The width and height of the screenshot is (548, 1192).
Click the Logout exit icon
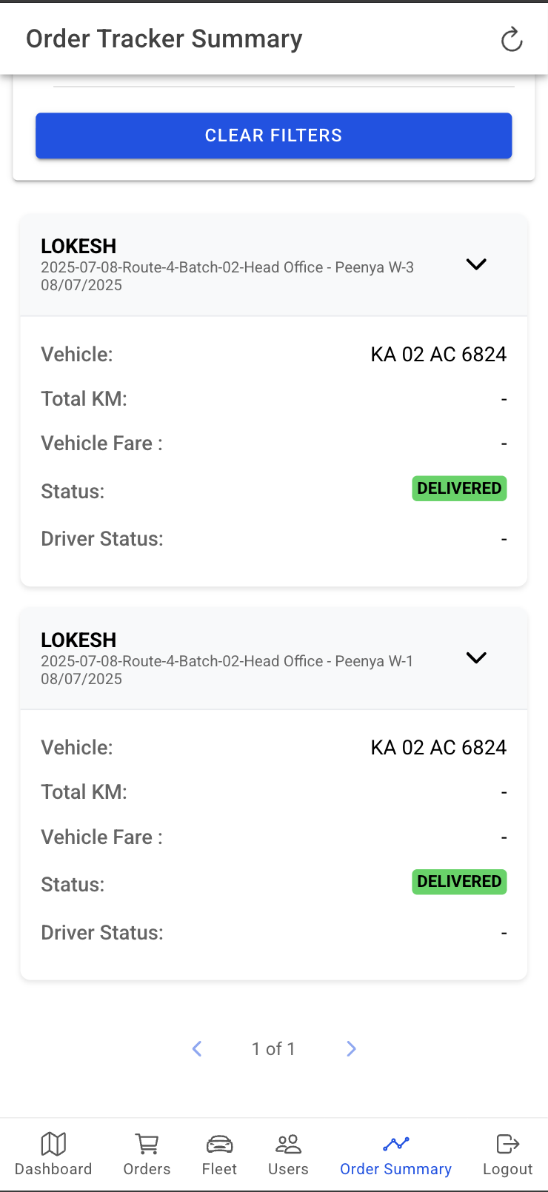click(x=507, y=1144)
